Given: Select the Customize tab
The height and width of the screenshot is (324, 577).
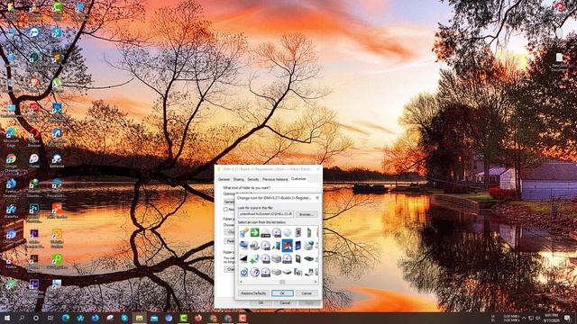Looking at the screenshot, I should coord(298,179).
